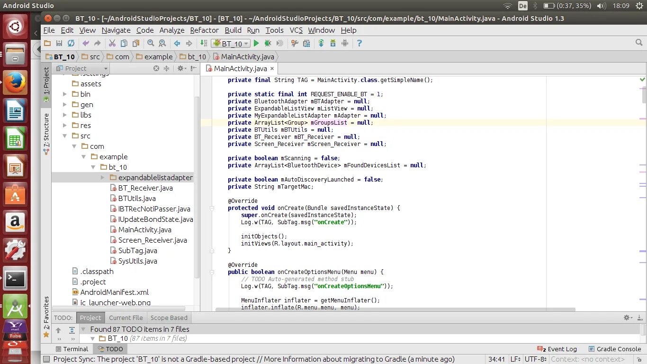Click the Cut scissors icon
The image size is (647, 364).
112,43
